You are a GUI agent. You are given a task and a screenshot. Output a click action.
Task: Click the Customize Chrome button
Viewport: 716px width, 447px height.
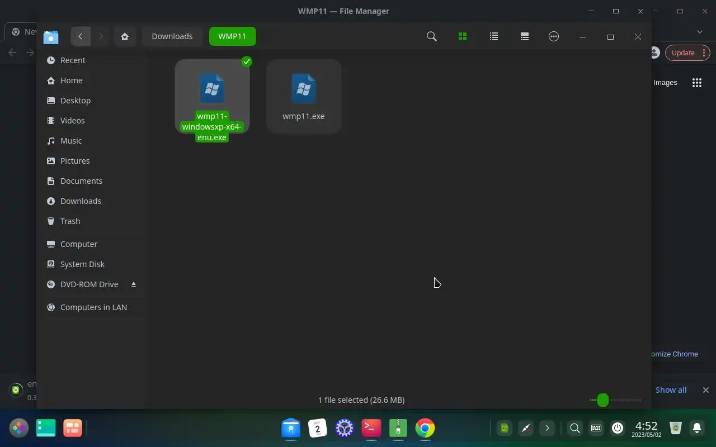pyautogui.click(x=675, y=354)
